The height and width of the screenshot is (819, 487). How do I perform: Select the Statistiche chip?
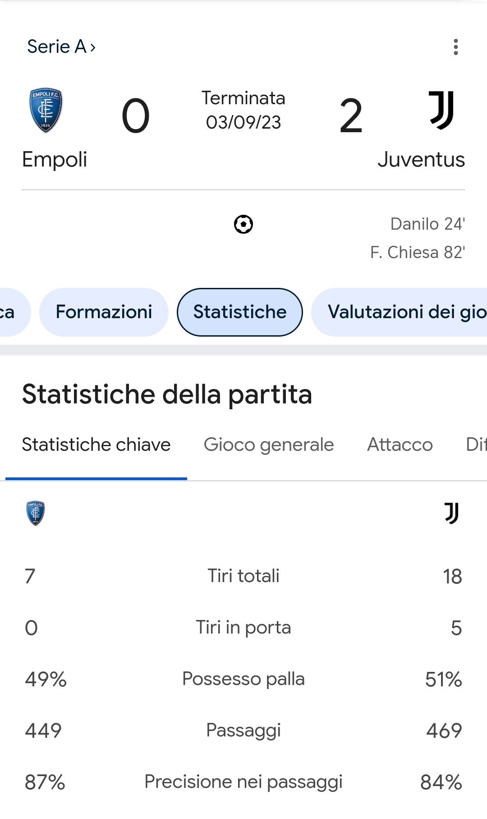tap(240, 312)
